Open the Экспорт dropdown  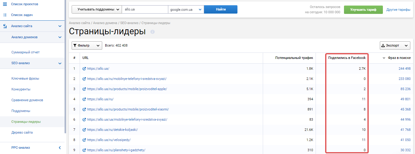395,45
